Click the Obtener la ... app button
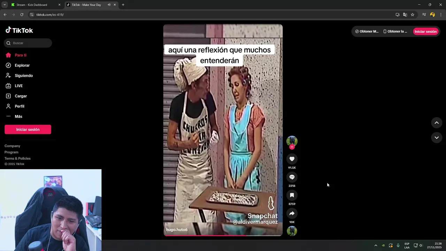This screenshot has width=446, height=251. [x=395, y=31]
